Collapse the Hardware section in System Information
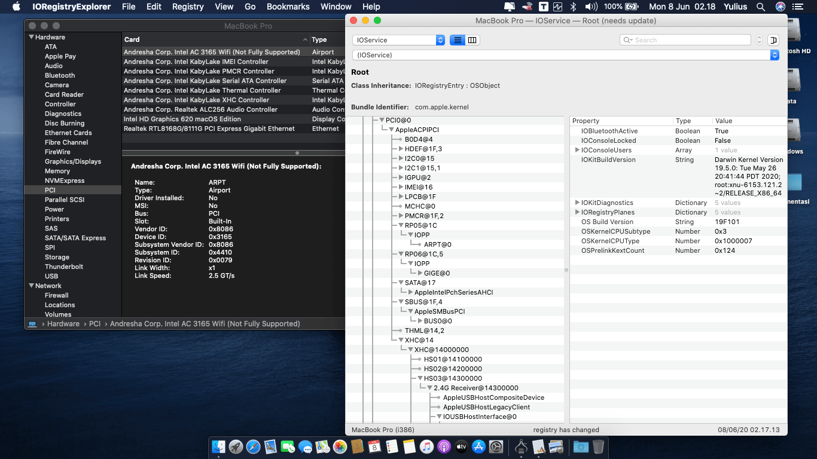Viewport: 817px width, 459px height. (32, 37)
